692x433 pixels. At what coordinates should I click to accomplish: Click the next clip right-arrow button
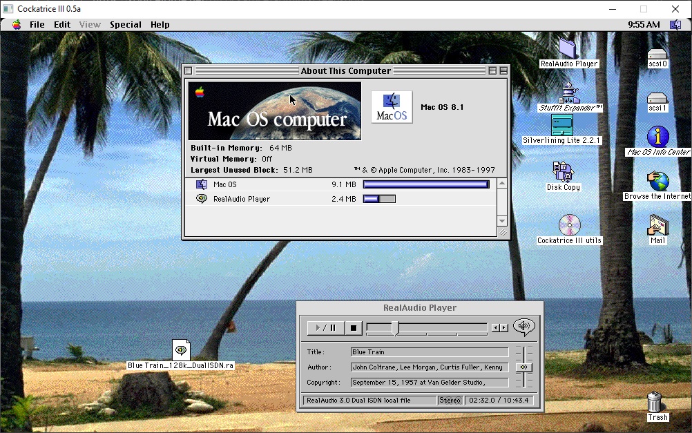504,328
